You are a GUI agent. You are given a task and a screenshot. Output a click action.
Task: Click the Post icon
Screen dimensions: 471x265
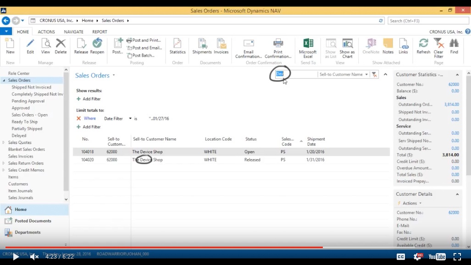117,46
